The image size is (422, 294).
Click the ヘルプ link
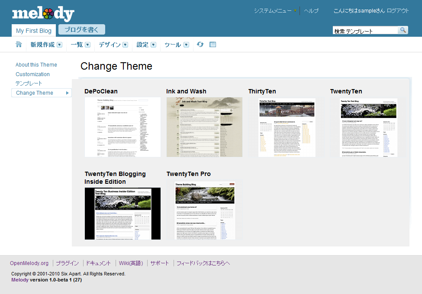311,11
